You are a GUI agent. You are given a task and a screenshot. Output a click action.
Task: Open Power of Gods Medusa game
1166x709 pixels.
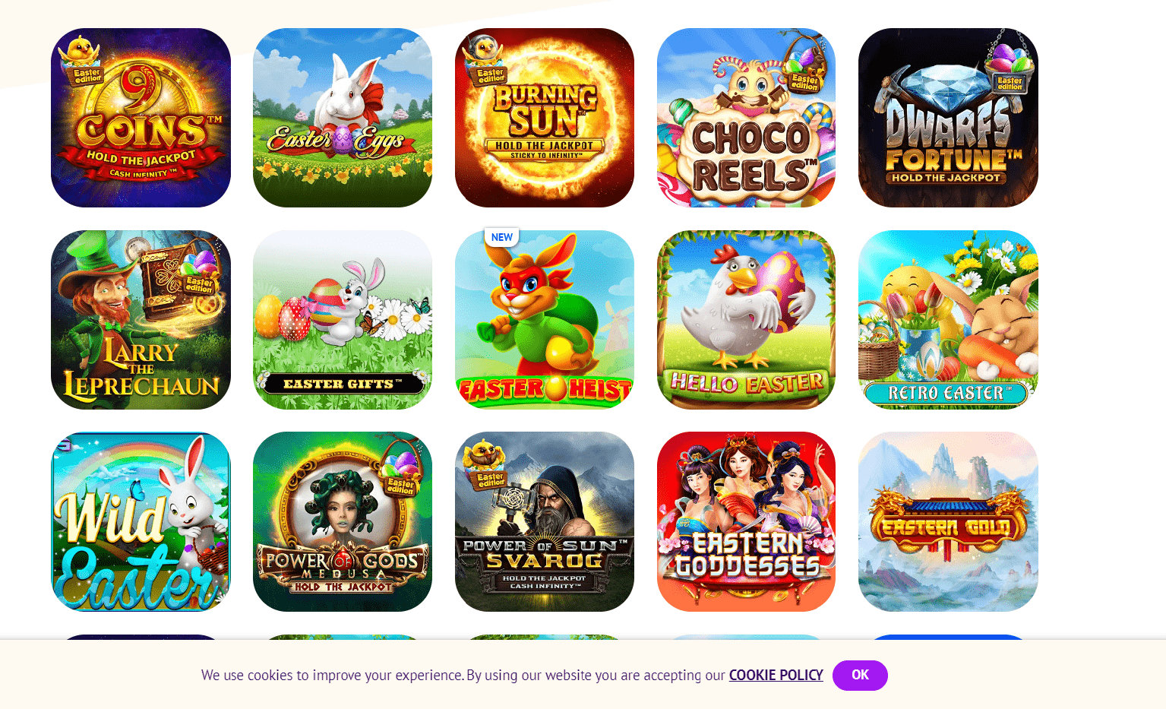(x=343, y=522)
